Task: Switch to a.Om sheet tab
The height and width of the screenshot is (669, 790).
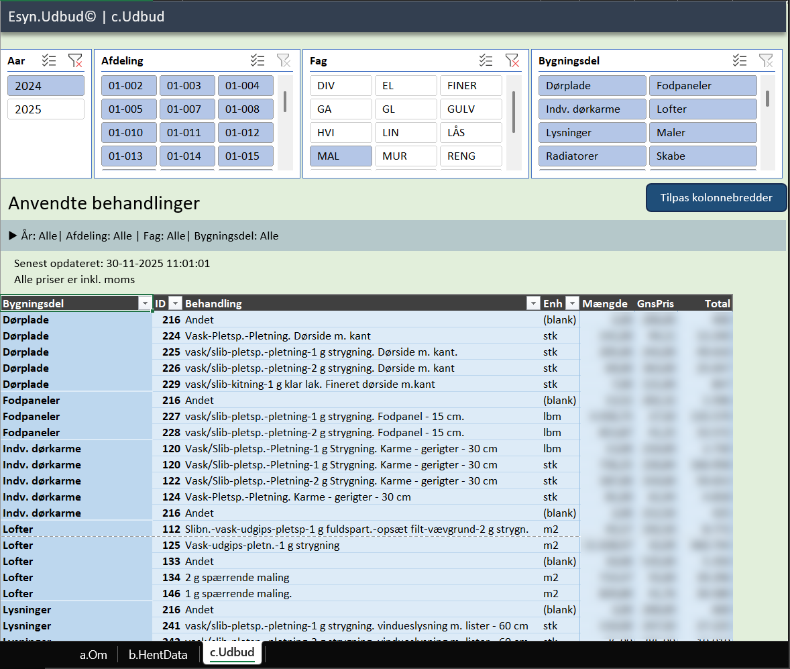Action: (x=93, y=654)
